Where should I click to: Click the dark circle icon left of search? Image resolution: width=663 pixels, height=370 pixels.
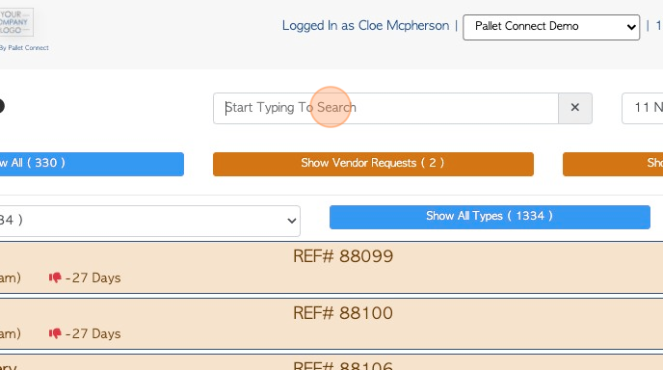1,106
